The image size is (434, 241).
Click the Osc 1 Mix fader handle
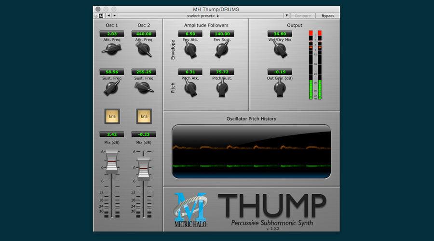click(x=111, y=160)
